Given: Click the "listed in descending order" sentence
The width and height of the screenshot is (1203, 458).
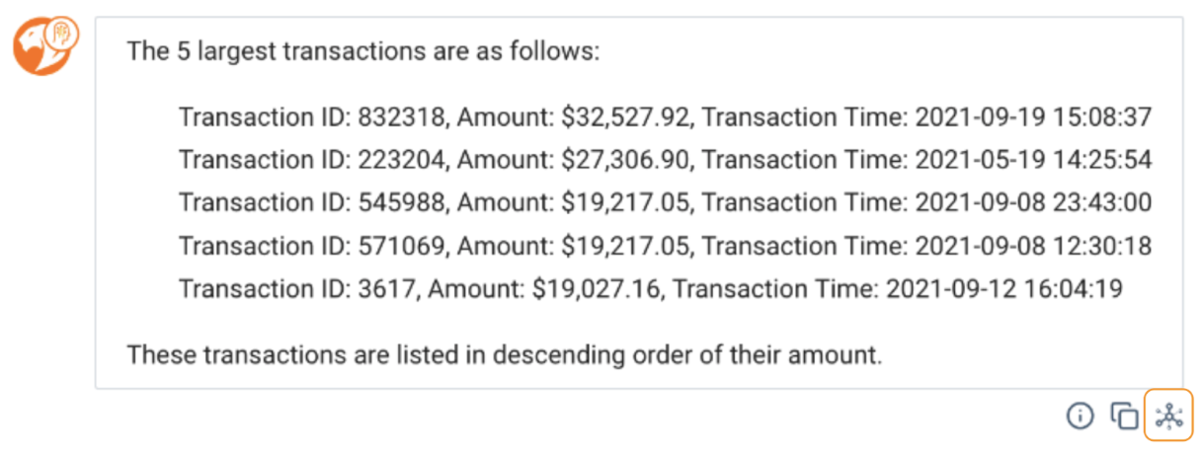Looking at the screenshot, I should pos(504,353).
